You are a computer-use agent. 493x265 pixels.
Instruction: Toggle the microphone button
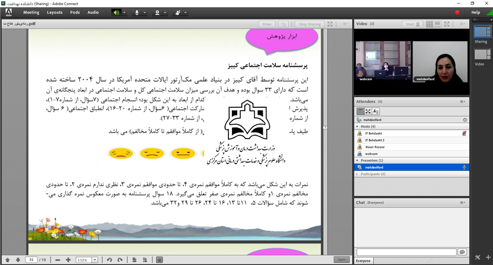pos(137,13)
